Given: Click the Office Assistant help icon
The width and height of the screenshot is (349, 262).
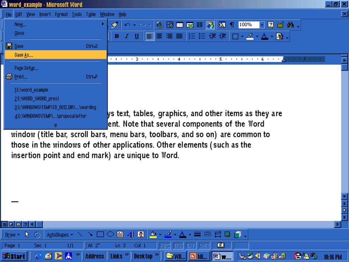Looking at the screenshot, I should click(270, 25).
